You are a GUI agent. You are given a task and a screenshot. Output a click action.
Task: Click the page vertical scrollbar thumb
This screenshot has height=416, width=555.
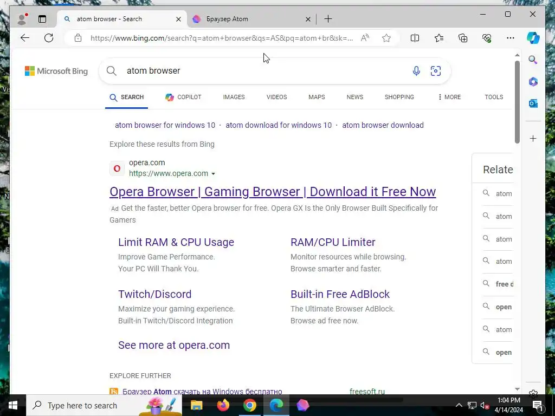tap(517, 102)
